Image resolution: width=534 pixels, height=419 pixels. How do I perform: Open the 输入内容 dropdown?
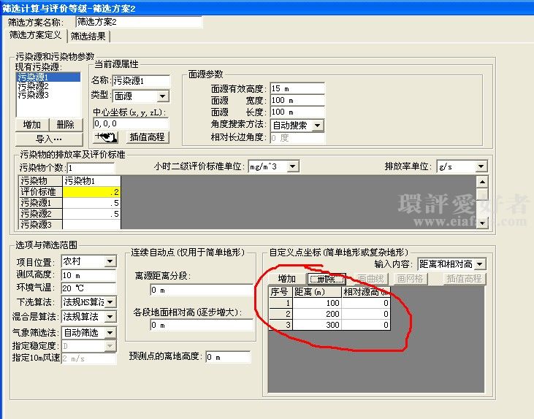(x=479, y=264)
